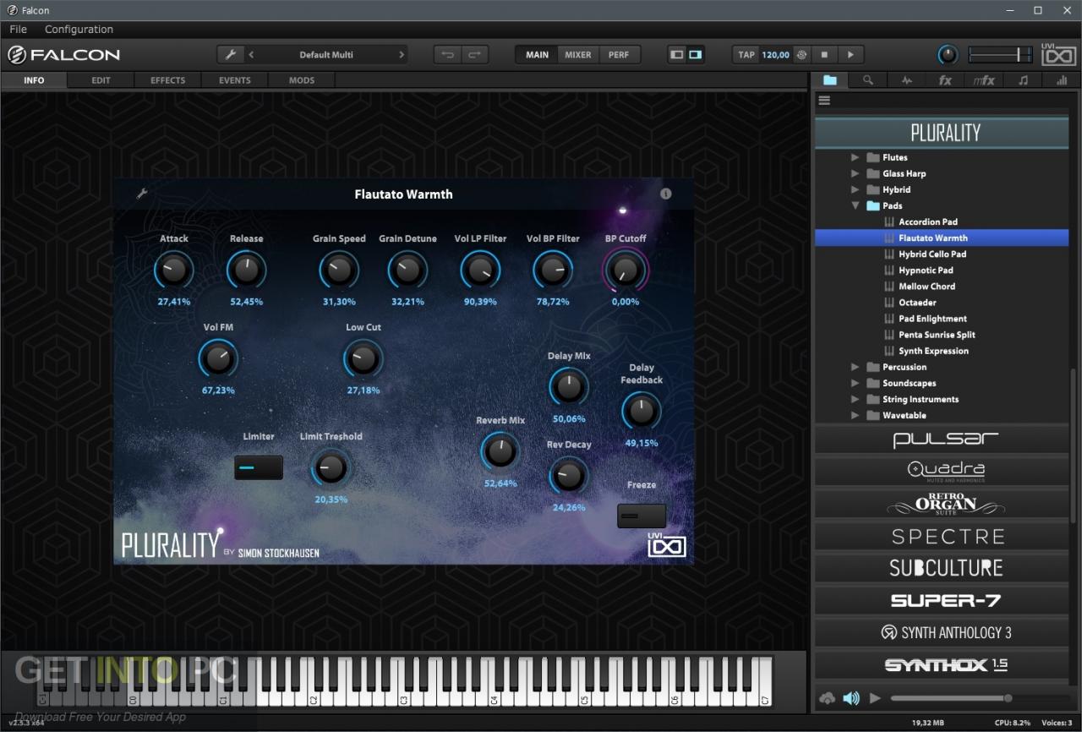Screen dimensions: 1082x732
Task: Select the Accordion Pad preset
Action: pyautogui.click(x=927, y=221)
